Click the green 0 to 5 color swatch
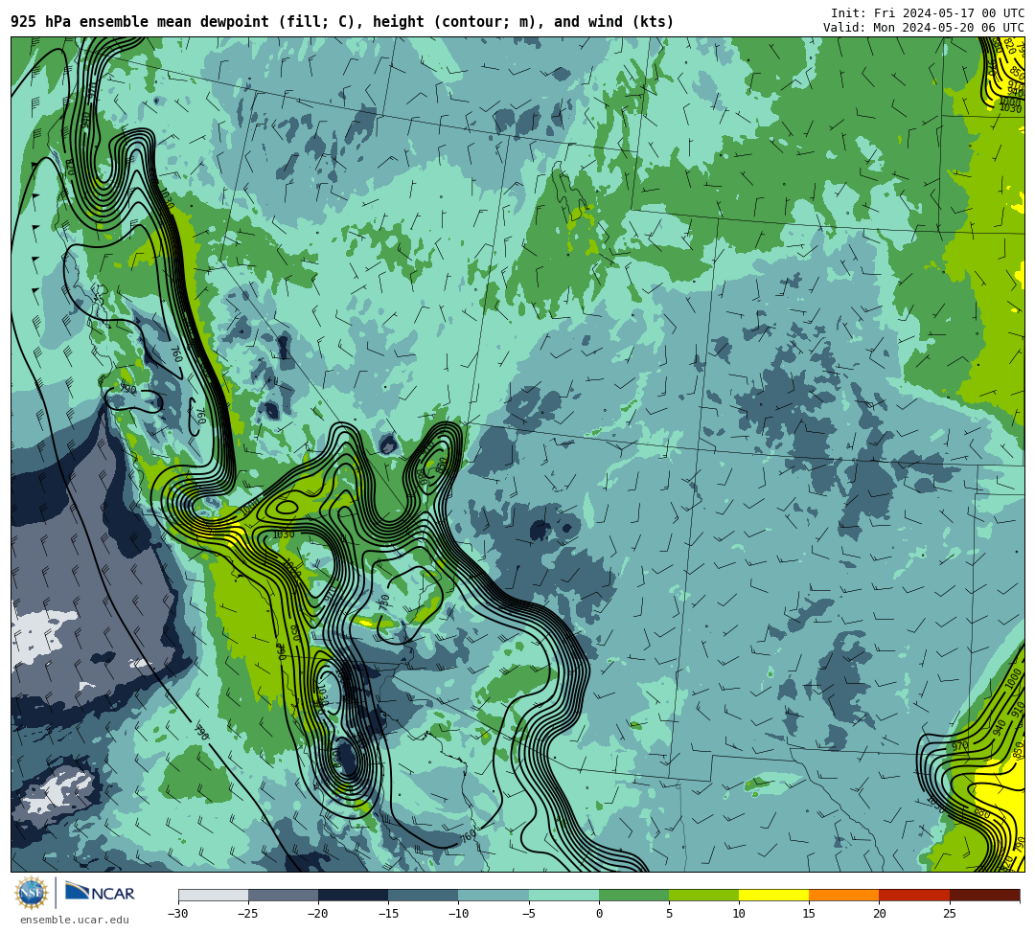The width and height of the screenshot is (1035, 932). [633, 895]
